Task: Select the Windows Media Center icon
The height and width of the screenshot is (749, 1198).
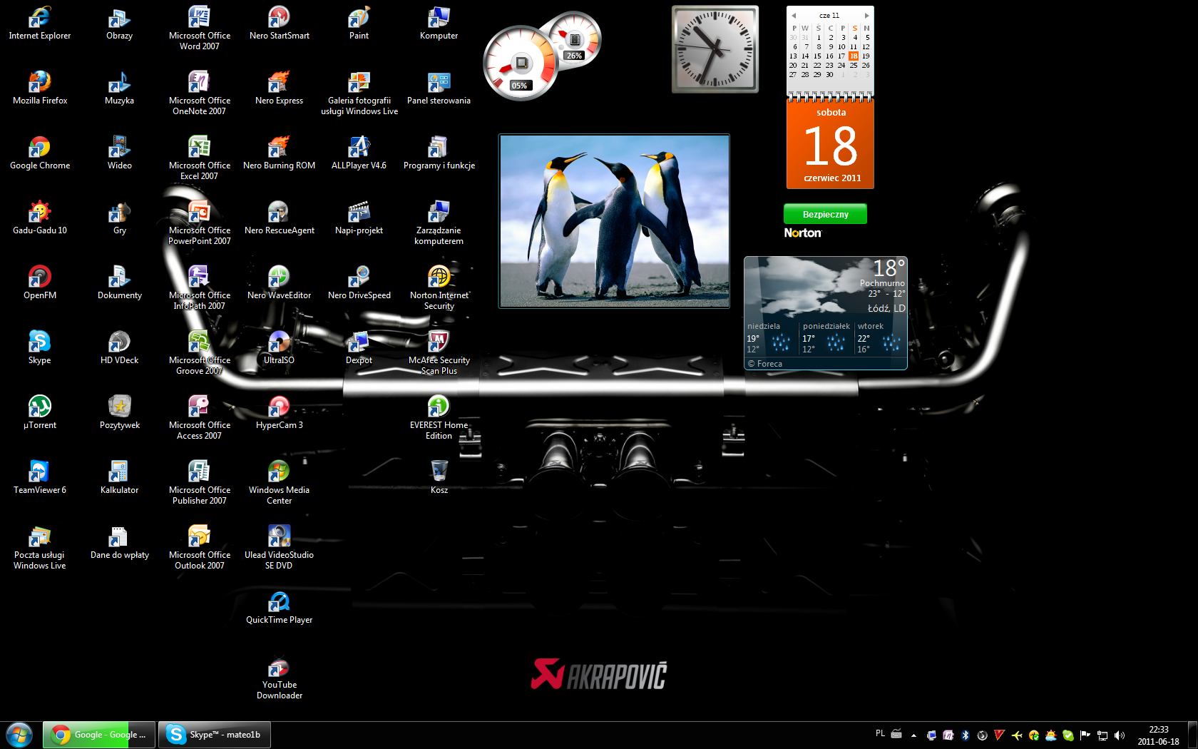Action: (280, 483)
